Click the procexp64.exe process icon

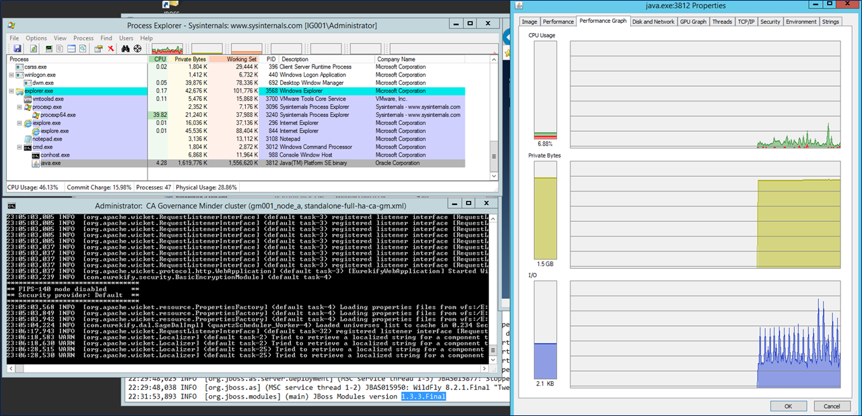36,115
